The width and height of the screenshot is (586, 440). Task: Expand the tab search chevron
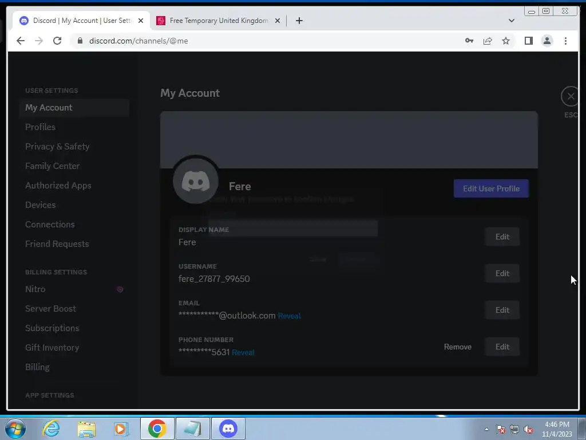(511, 21)
